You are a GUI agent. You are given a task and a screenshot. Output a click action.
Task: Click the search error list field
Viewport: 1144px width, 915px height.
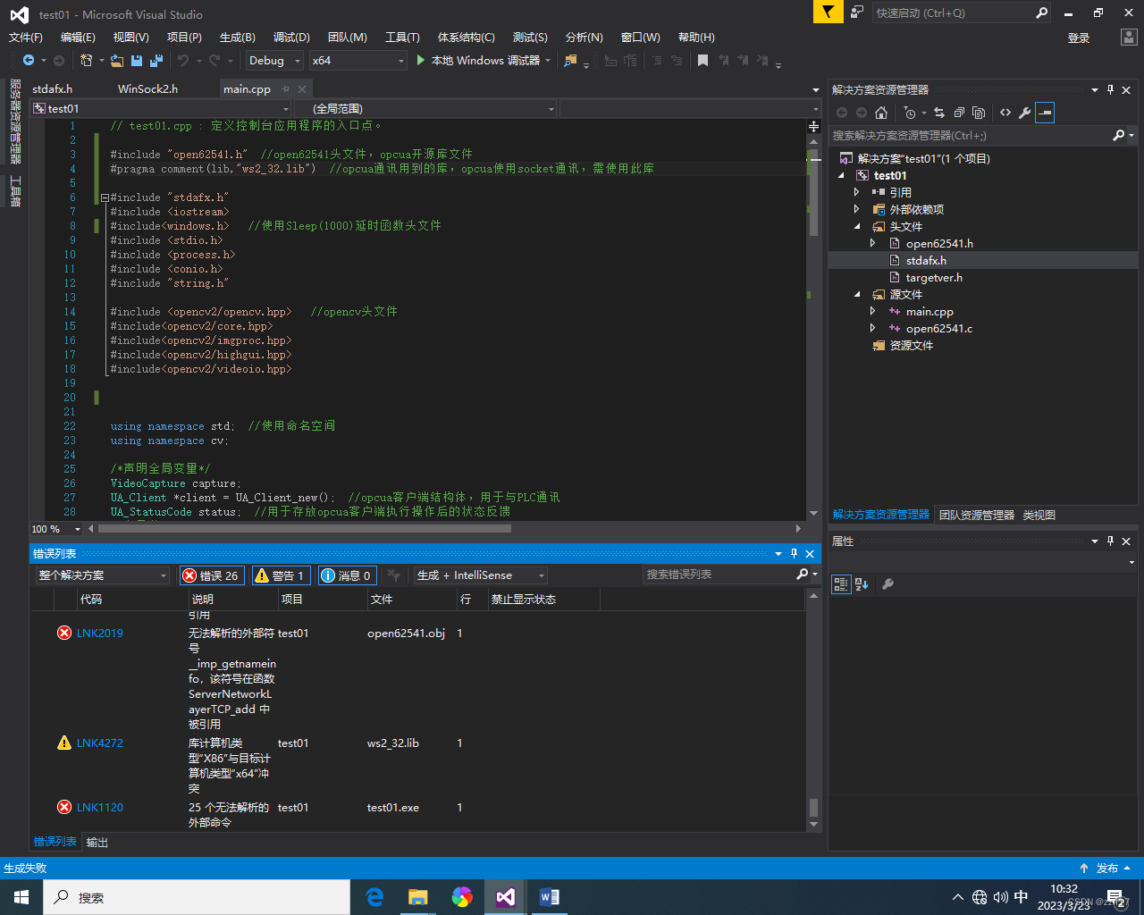tap(719, 575)
